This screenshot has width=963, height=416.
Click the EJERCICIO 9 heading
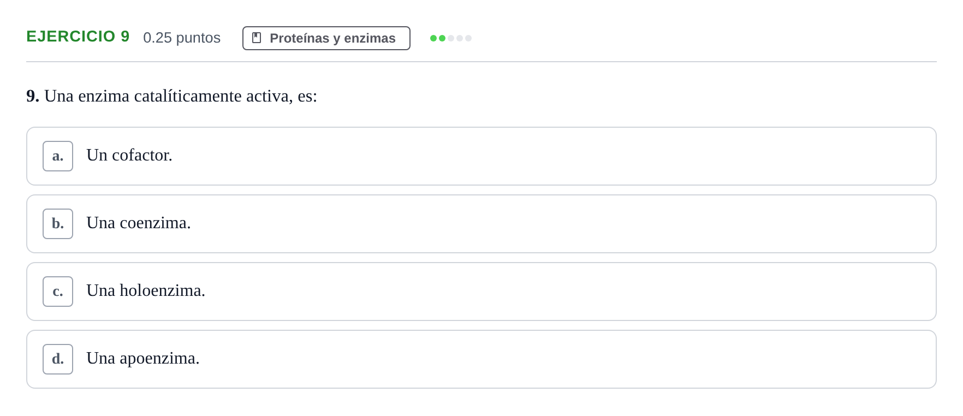(x=78, y=37)
